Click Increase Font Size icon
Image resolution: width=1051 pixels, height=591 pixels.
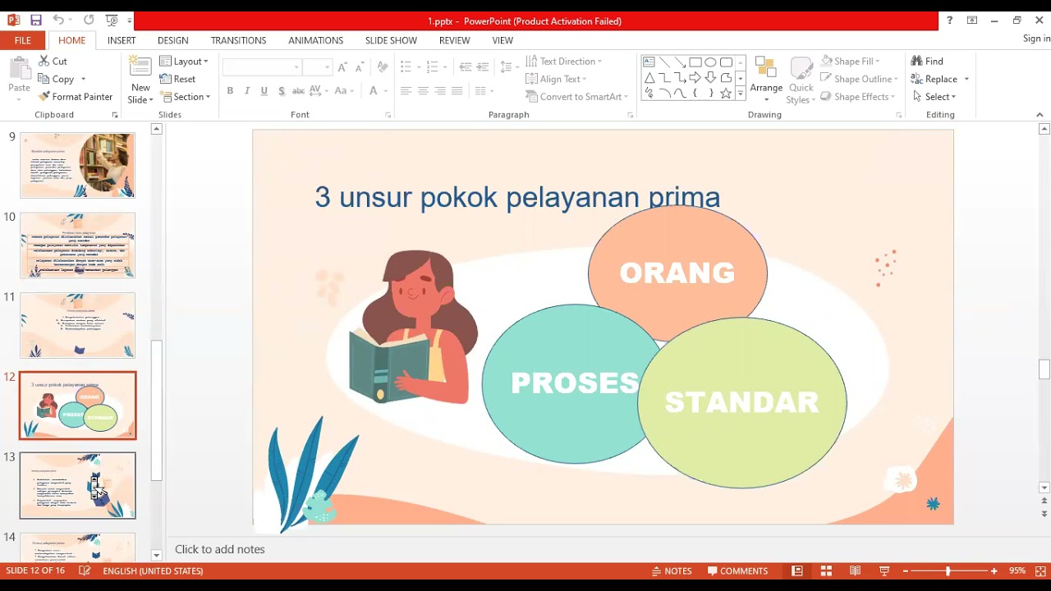pyautogui.click(x=342, y=67)
